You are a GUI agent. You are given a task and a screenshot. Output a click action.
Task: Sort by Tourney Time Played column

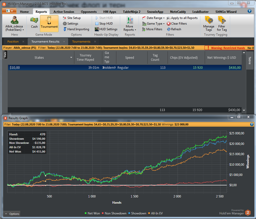pyautogui.click(x=85, y=57)
